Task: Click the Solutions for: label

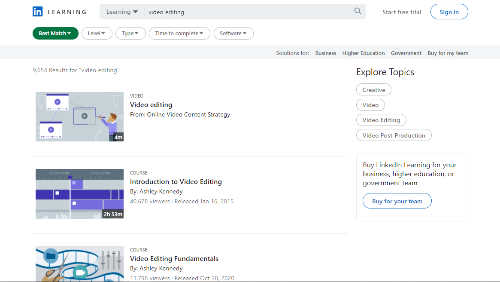Action: (x=292, y=53)
